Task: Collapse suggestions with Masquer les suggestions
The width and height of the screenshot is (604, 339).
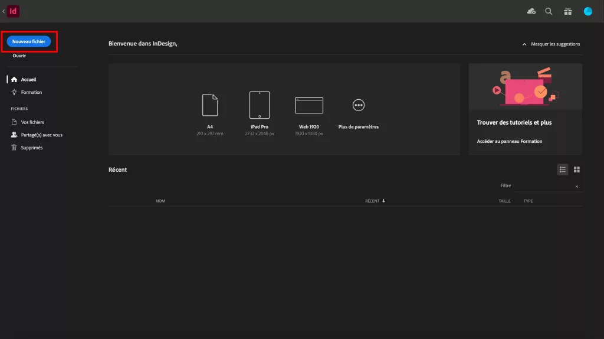Action: 552,44
